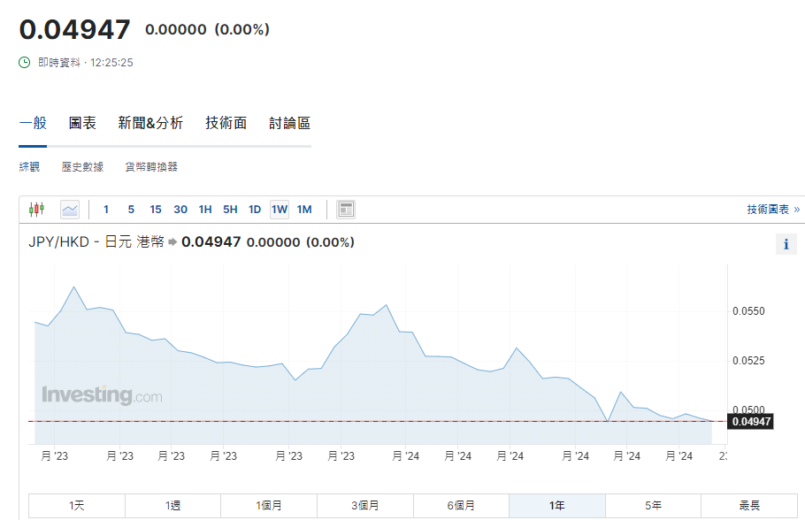This screenshot has width=805, height=520.
Task: Open the 新聞&分析 tab
Action: coord(150,123)
